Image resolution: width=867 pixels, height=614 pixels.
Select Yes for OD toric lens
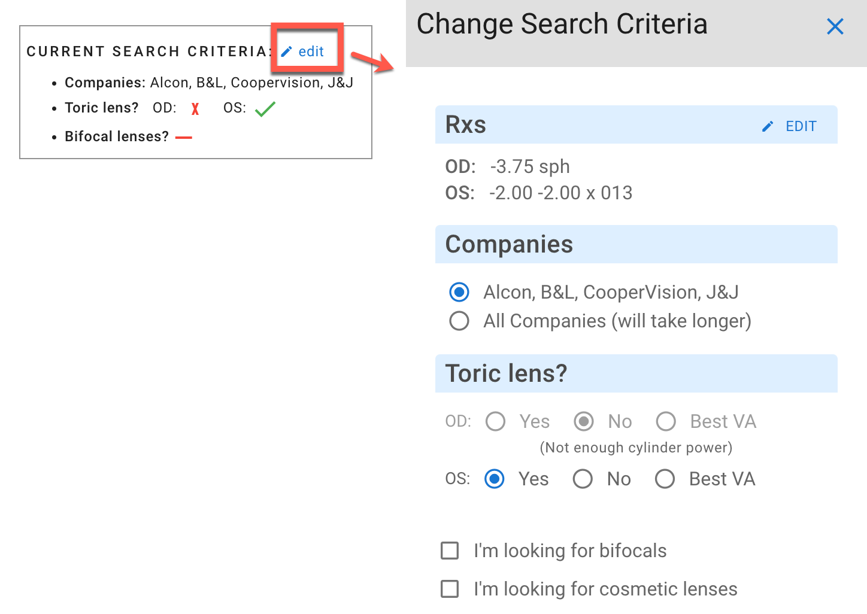(496, 421)
